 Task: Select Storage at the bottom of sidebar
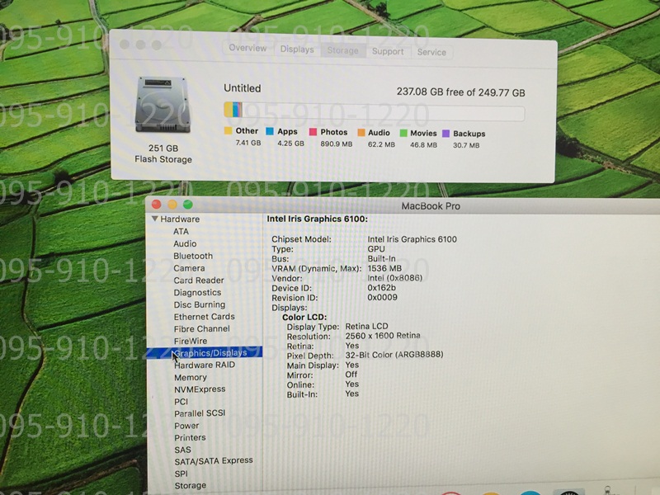pyautogui.click(x=190, y=486)
